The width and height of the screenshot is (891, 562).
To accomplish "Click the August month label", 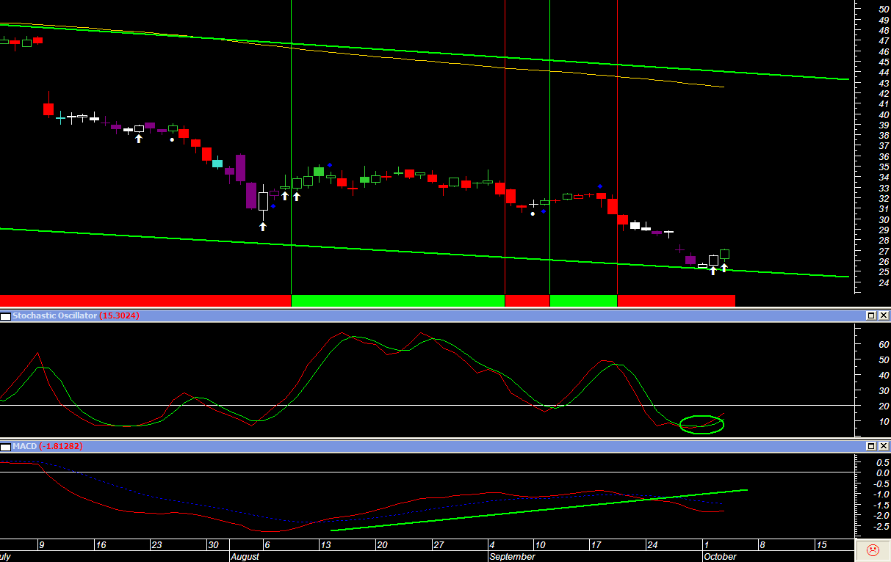I will coord(245,557).
